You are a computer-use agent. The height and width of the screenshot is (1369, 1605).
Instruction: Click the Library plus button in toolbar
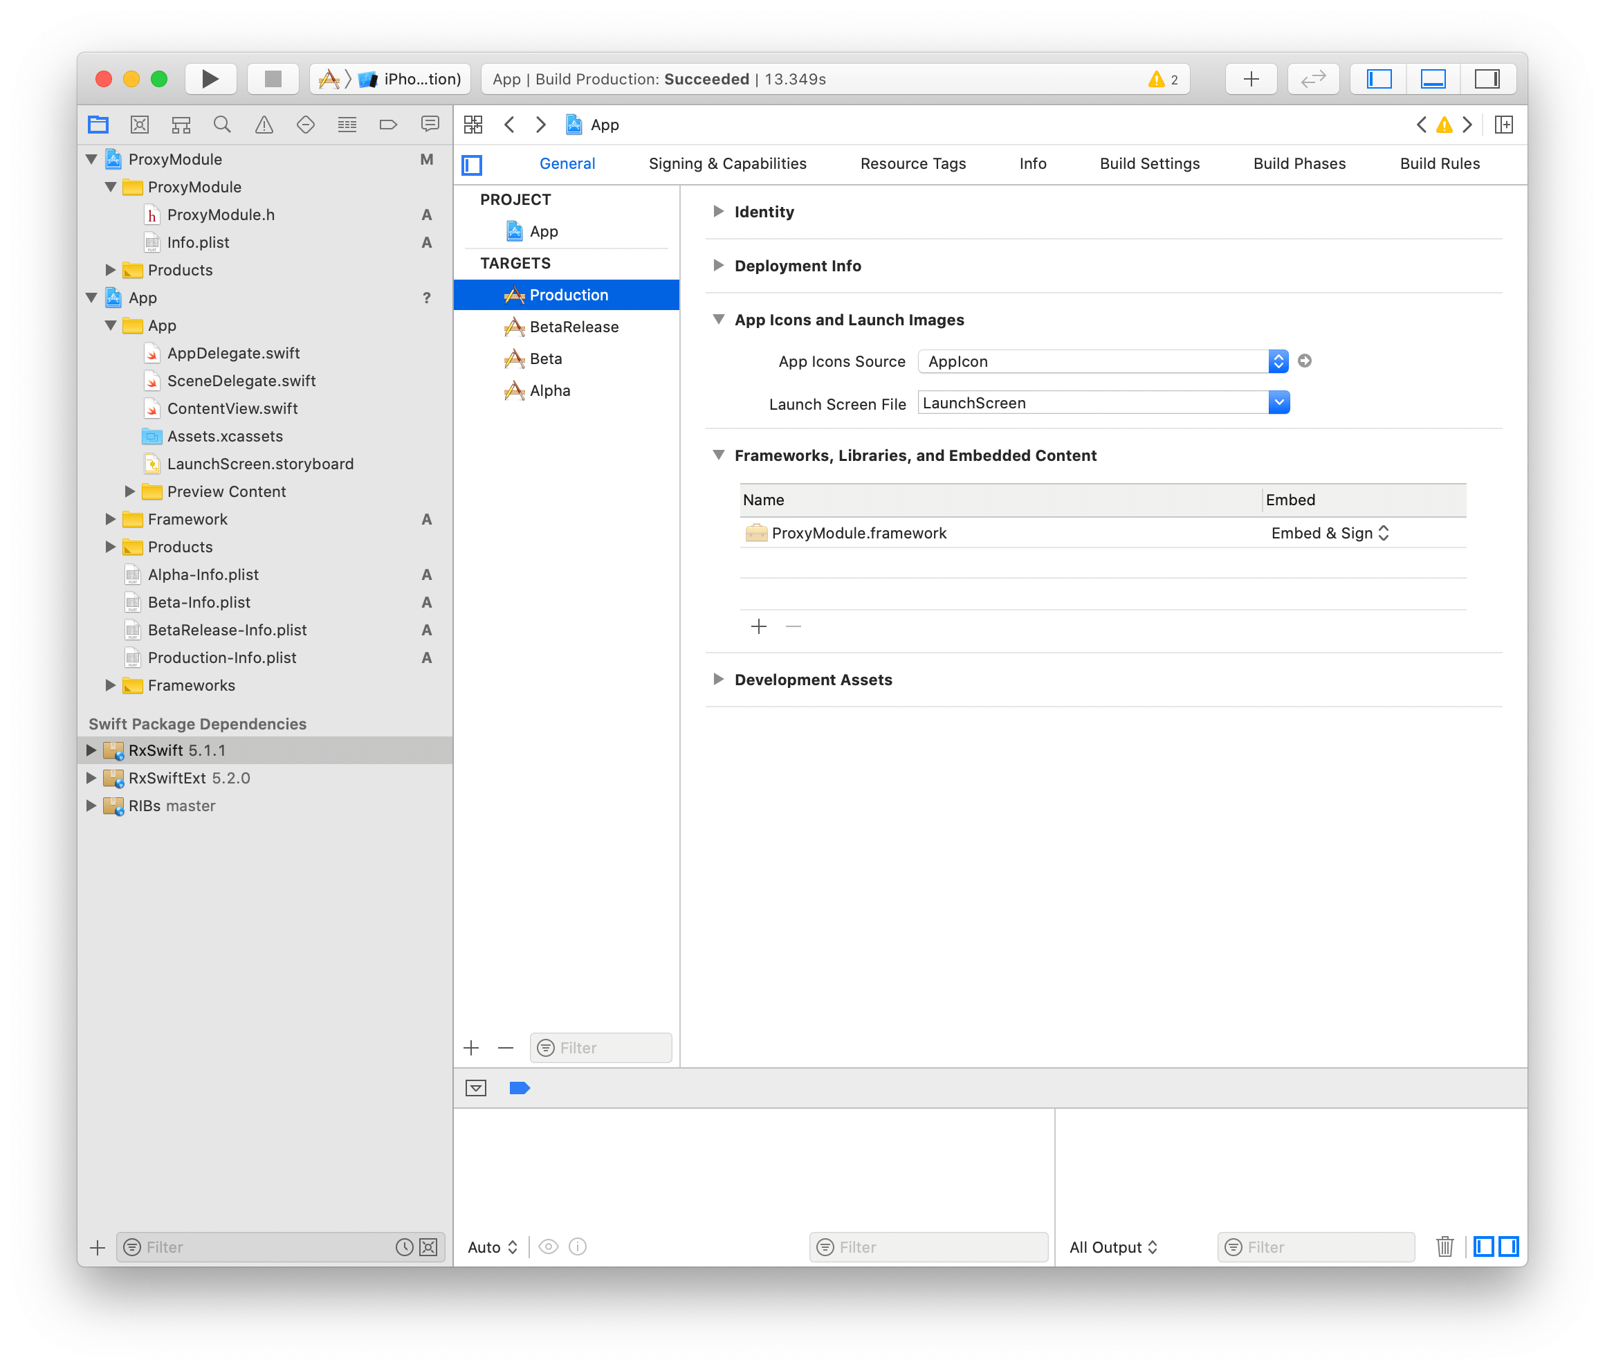1251,79
